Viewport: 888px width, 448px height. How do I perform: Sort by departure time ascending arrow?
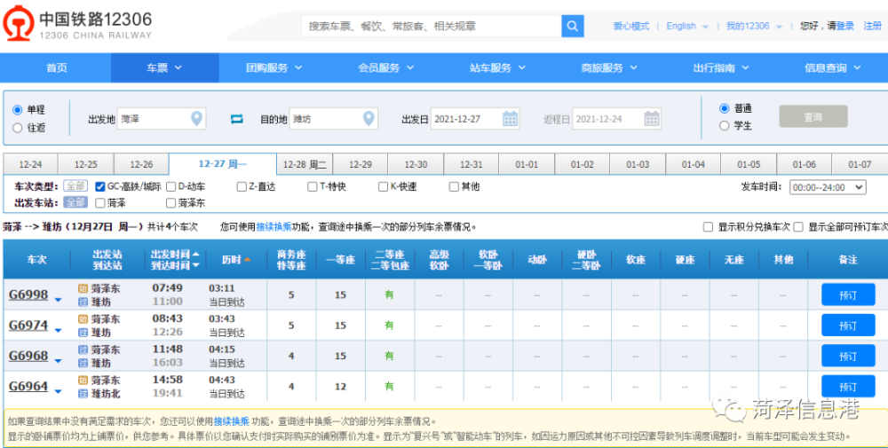tap(195, 254)
